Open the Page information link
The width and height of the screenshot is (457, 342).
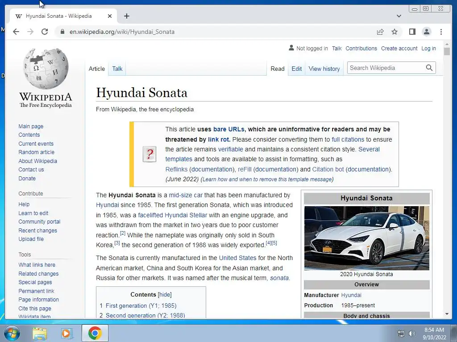(x=38, y=300)
